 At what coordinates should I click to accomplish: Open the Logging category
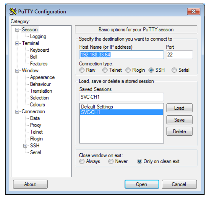38,37
